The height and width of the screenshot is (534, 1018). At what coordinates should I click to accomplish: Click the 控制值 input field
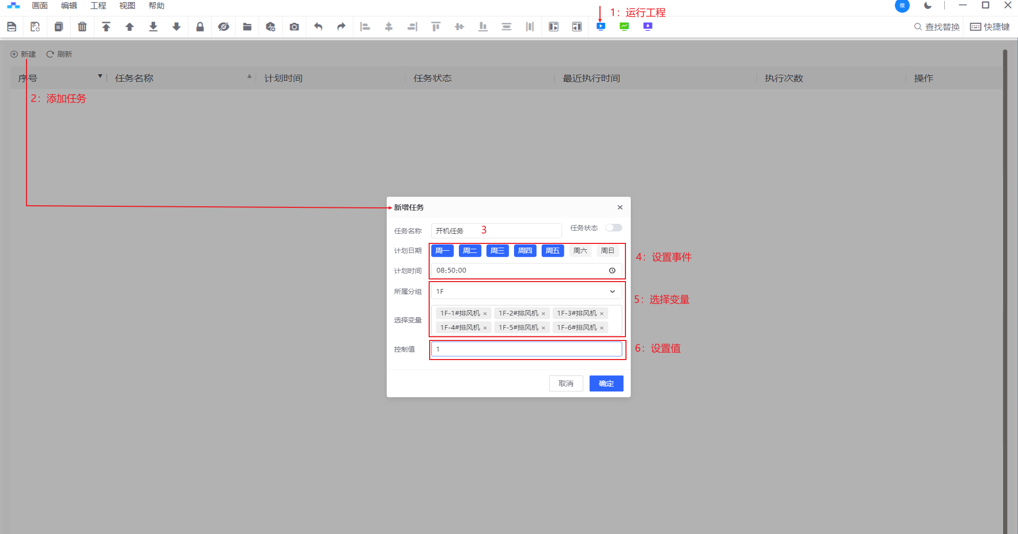[x=526, y=349]
